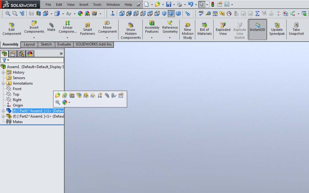Toggle the Select arrow cursor tool
This screenshot has height=193, width=309.
(201, 4)
